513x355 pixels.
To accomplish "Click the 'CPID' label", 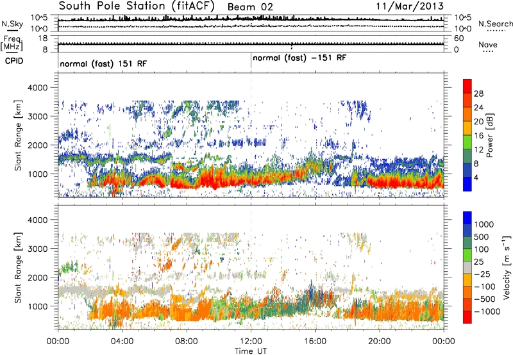I will click(x=14, y=61).
